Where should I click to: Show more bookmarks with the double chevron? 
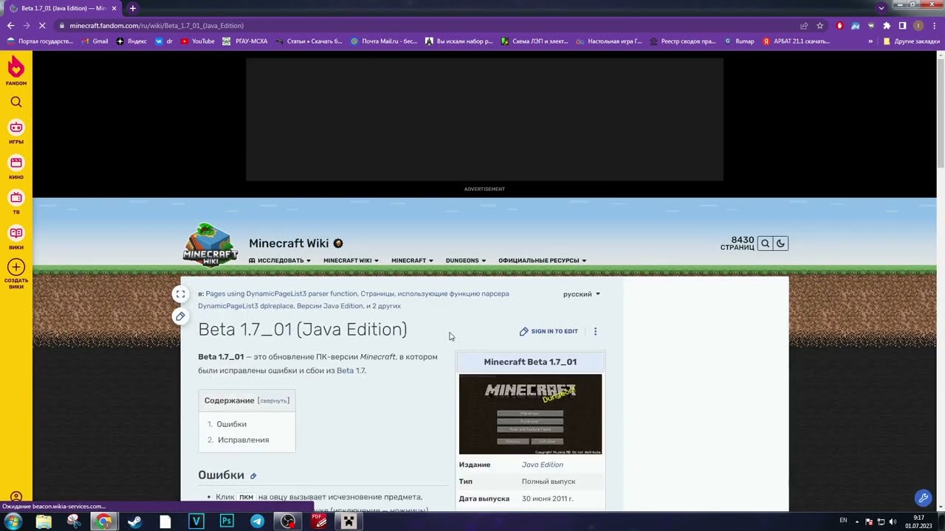point(870,41)
